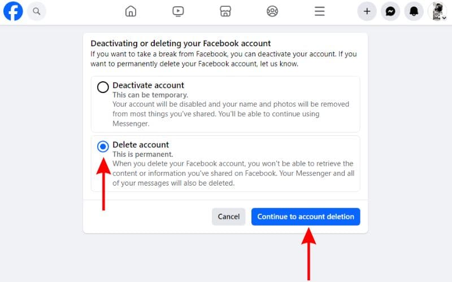Image resolution: width=452 pixels, height=282 pixels.
Task: Open the hamburger menu icon
Action: [x=320, y=11]
